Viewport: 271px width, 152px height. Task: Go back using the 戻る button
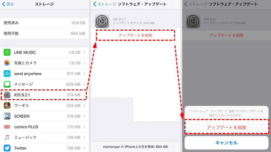click(x=8, y=4)
